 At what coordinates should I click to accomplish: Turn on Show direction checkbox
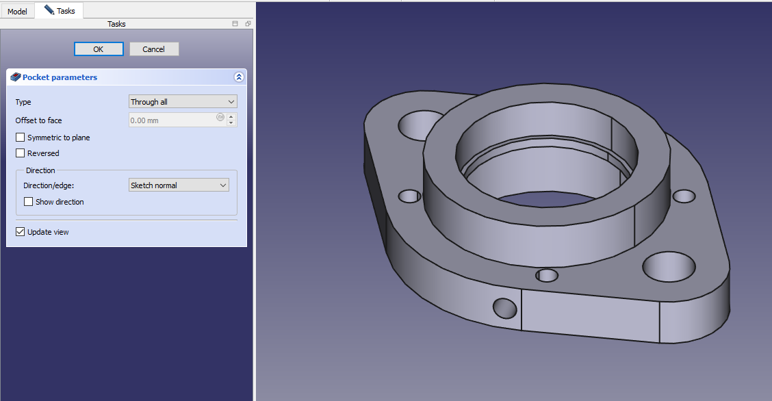tap(29, 202)
